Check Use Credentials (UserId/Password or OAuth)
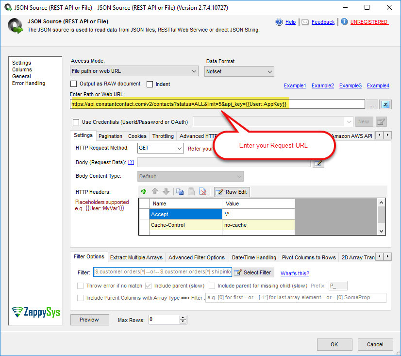 [x=76, y=122]
